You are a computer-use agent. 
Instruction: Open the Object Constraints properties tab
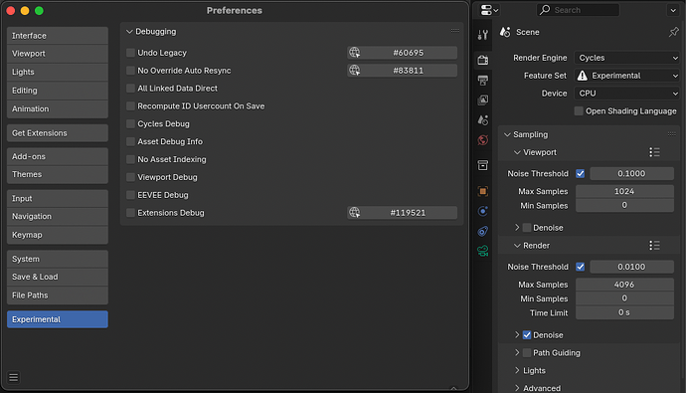click(483, 231)
